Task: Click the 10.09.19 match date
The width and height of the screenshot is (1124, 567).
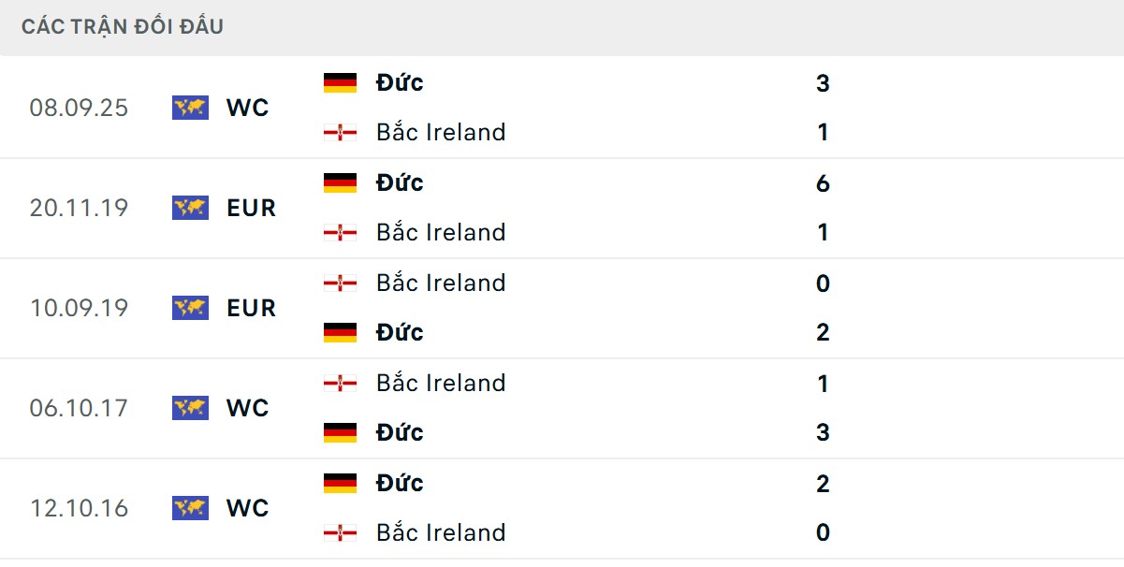Action: [79, 308]
